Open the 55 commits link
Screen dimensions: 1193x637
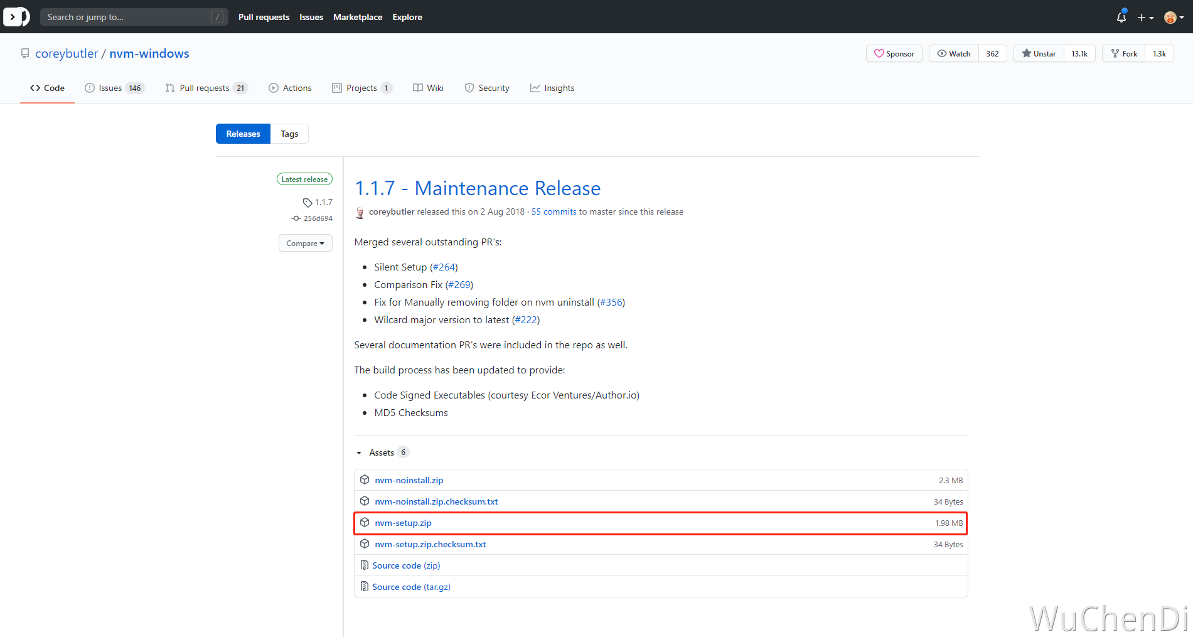click(554, 212)
